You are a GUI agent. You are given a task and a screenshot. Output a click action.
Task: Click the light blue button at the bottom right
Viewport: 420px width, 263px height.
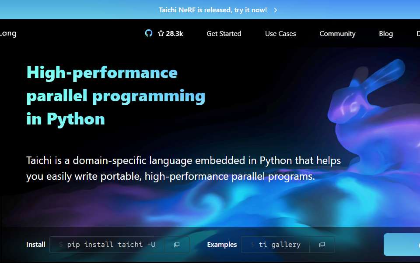(402, 245)
